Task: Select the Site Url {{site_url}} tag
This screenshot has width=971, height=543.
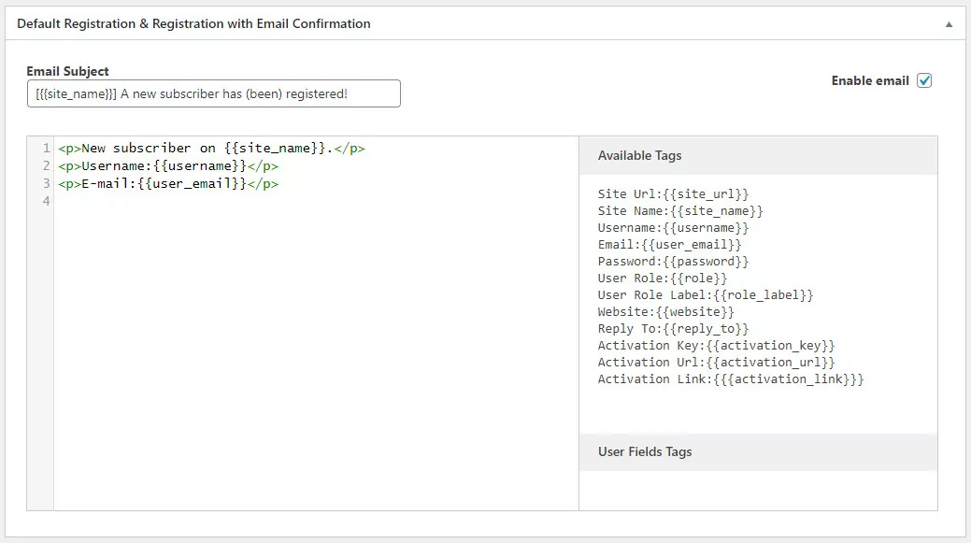Action: pyautogui.click(x=673, y=193)
